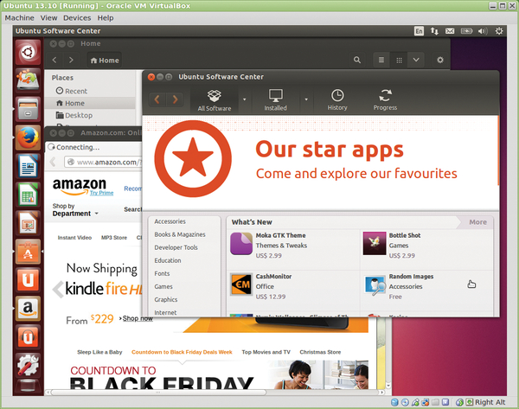
Task: Open Amazon launcher icon
Action: click(29, 309)
